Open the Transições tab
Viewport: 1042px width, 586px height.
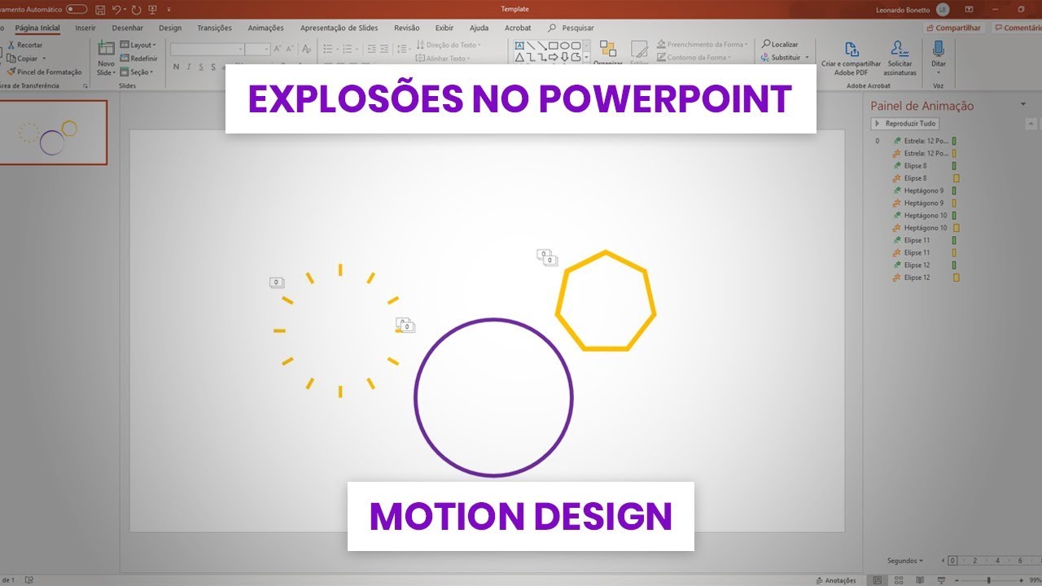click(215, 28)
